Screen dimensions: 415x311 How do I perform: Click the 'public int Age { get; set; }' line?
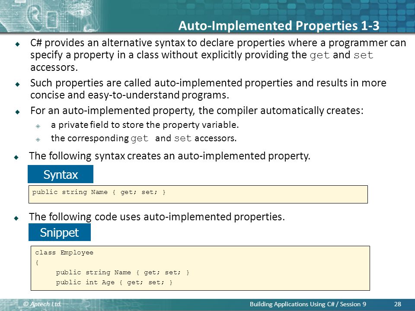click(x=114, y=282)
